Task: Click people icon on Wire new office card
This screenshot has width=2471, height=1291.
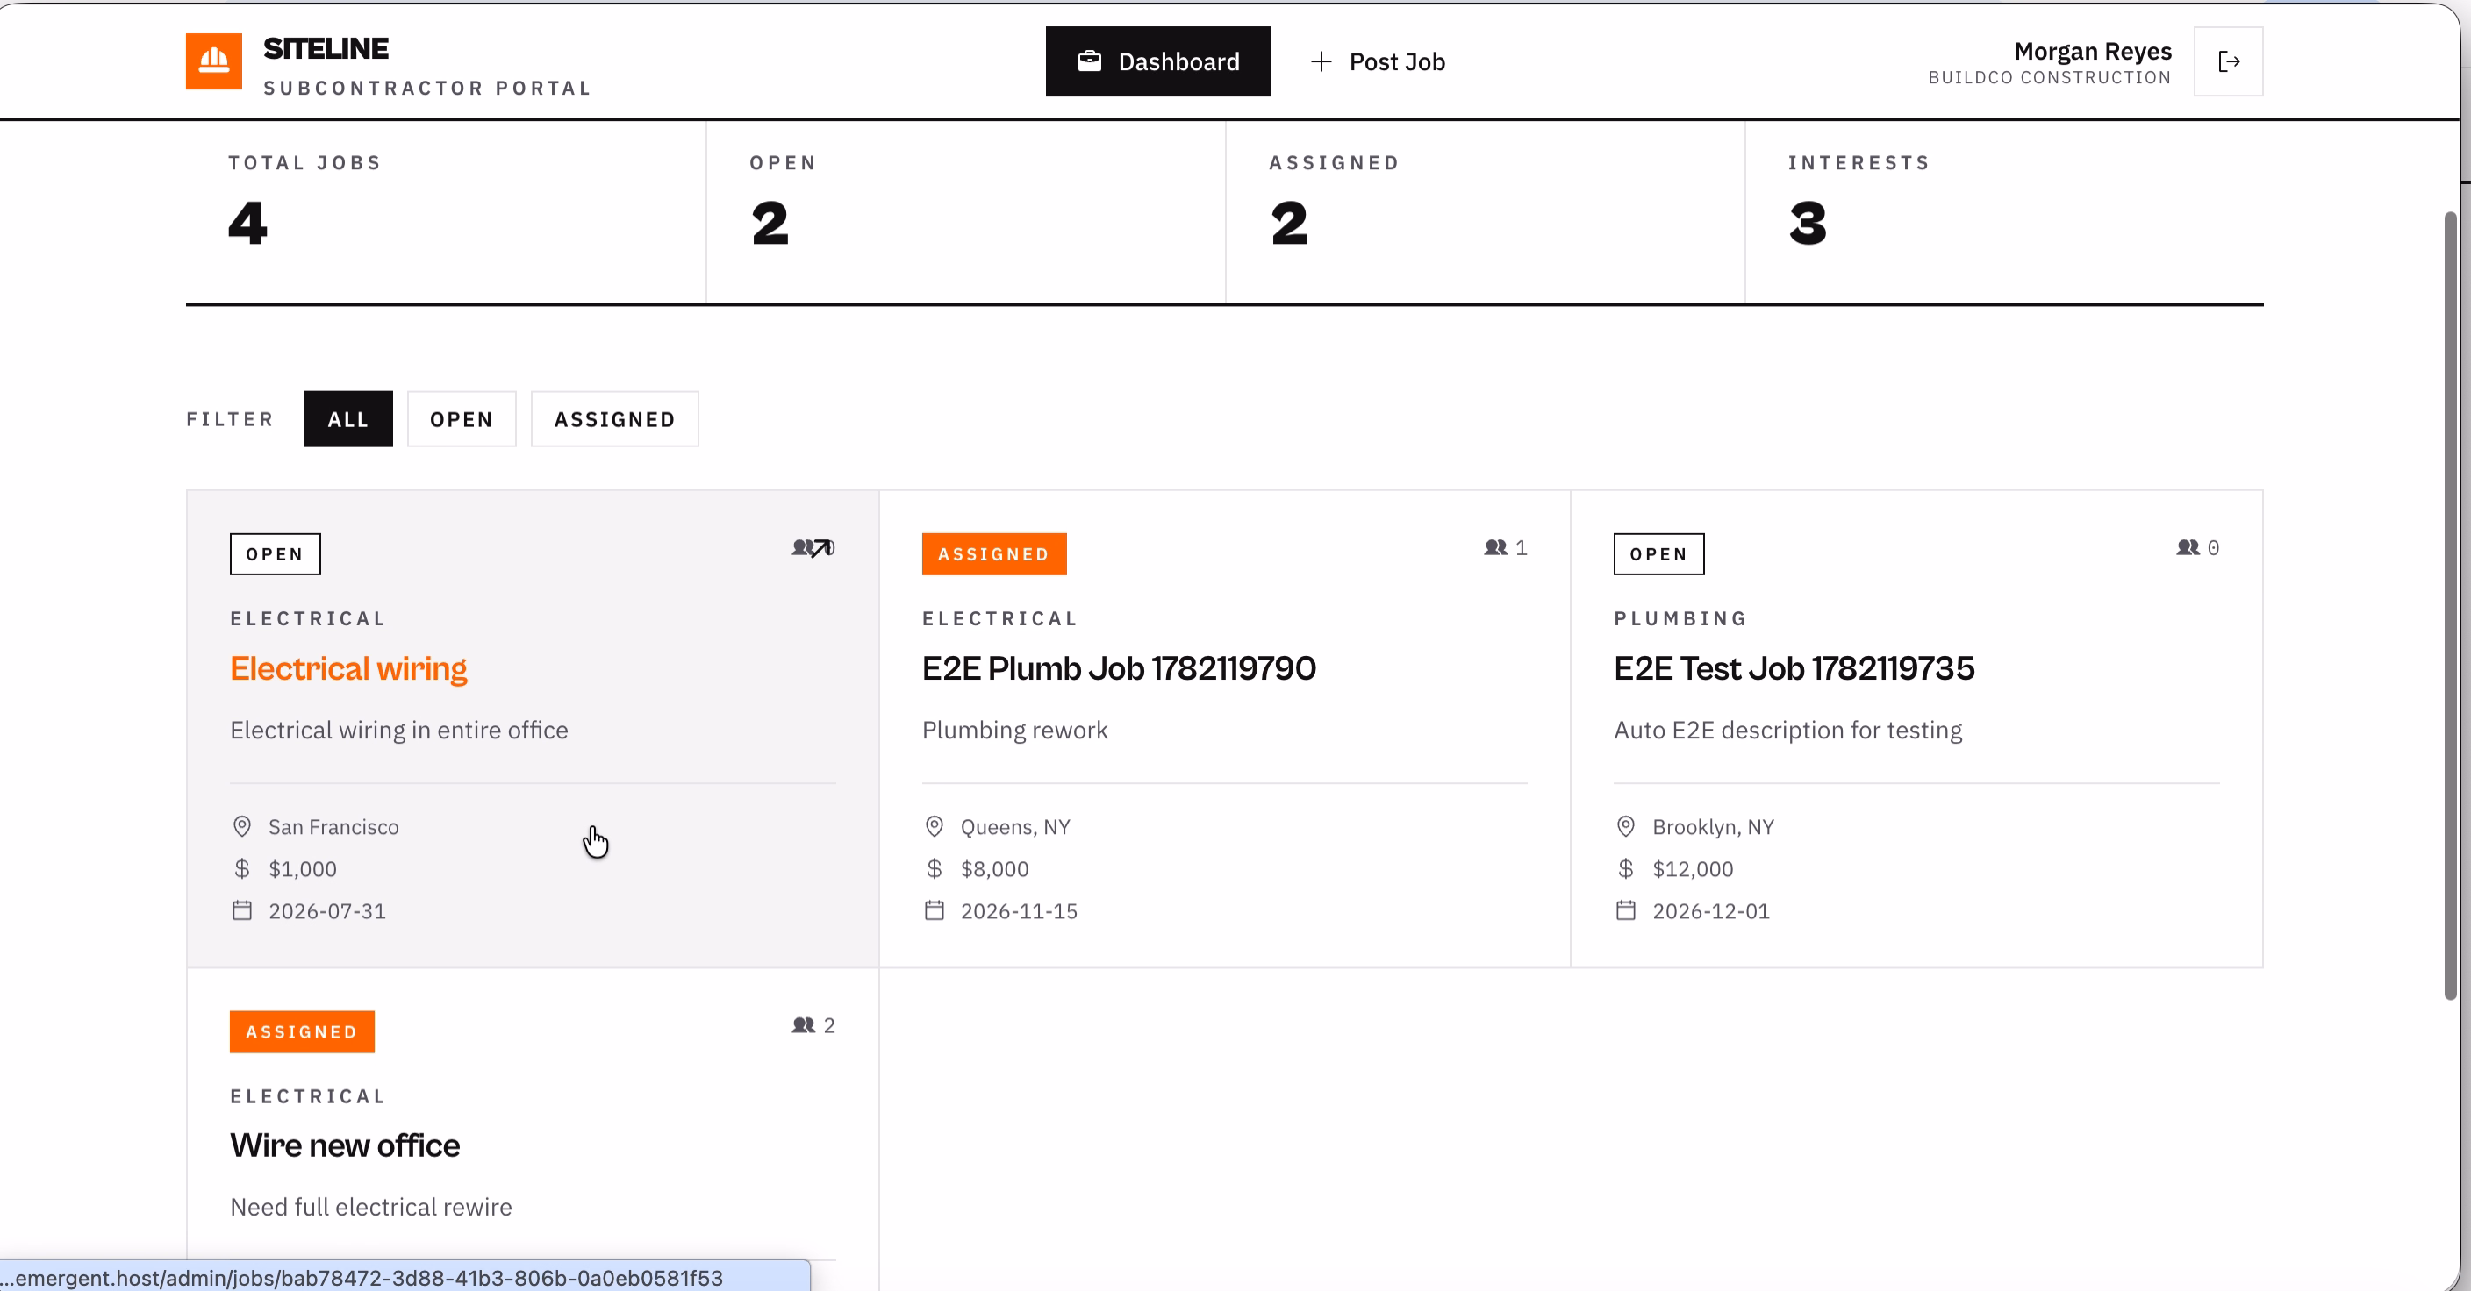Action: pyautogui.click(x=804, y=1024)
